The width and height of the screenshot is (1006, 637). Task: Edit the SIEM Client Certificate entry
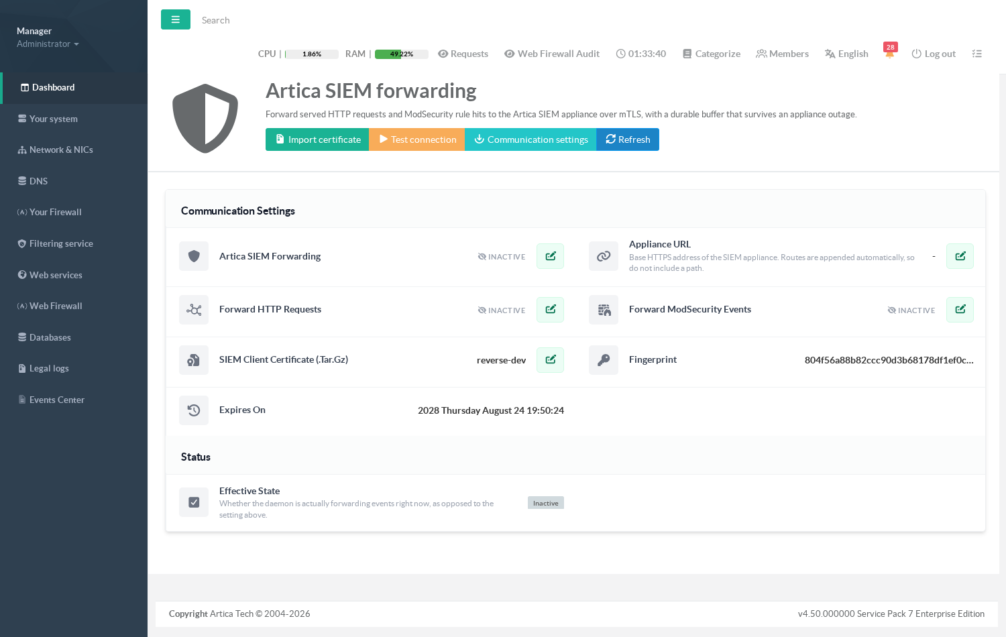click(550, 360)
